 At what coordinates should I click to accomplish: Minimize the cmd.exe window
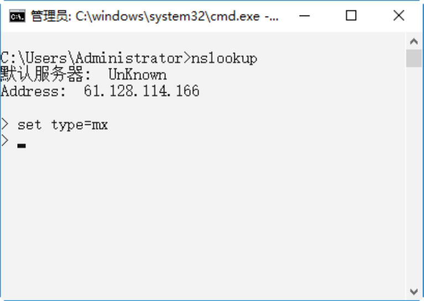pos(303,16)
